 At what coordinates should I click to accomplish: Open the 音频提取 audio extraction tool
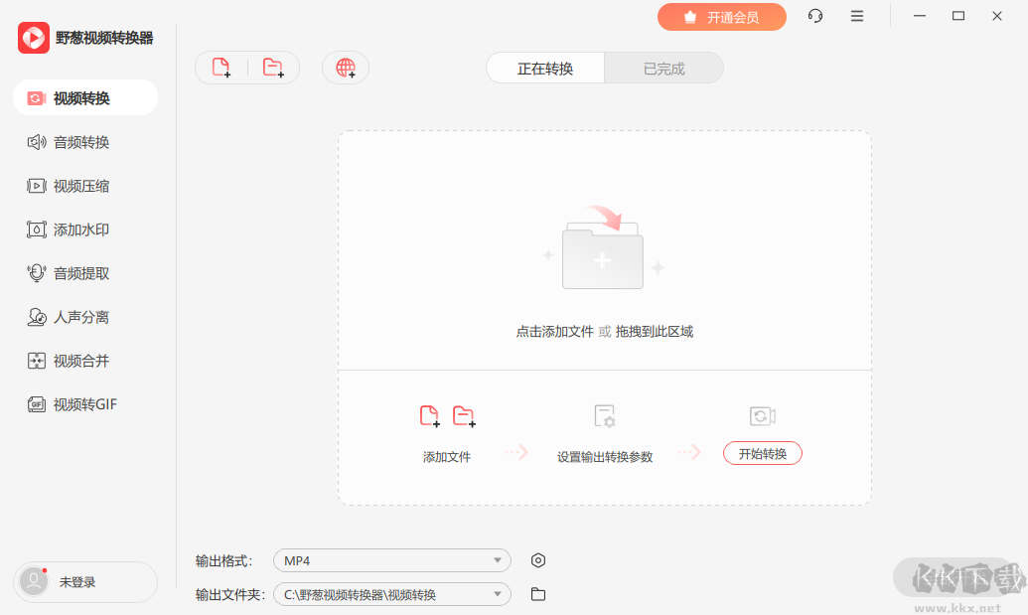click(x=79, y=273)
